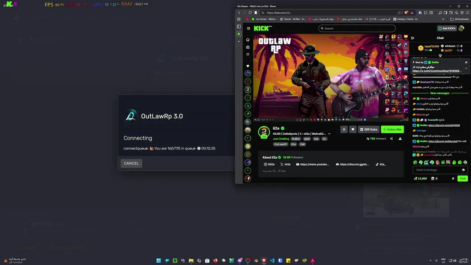The width and height of the screenshot is (471, 265).
Task: Click the Kick search field
Action: (357, 28)
